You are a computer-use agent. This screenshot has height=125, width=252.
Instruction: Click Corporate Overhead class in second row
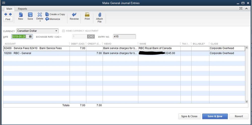coord(227,53)
